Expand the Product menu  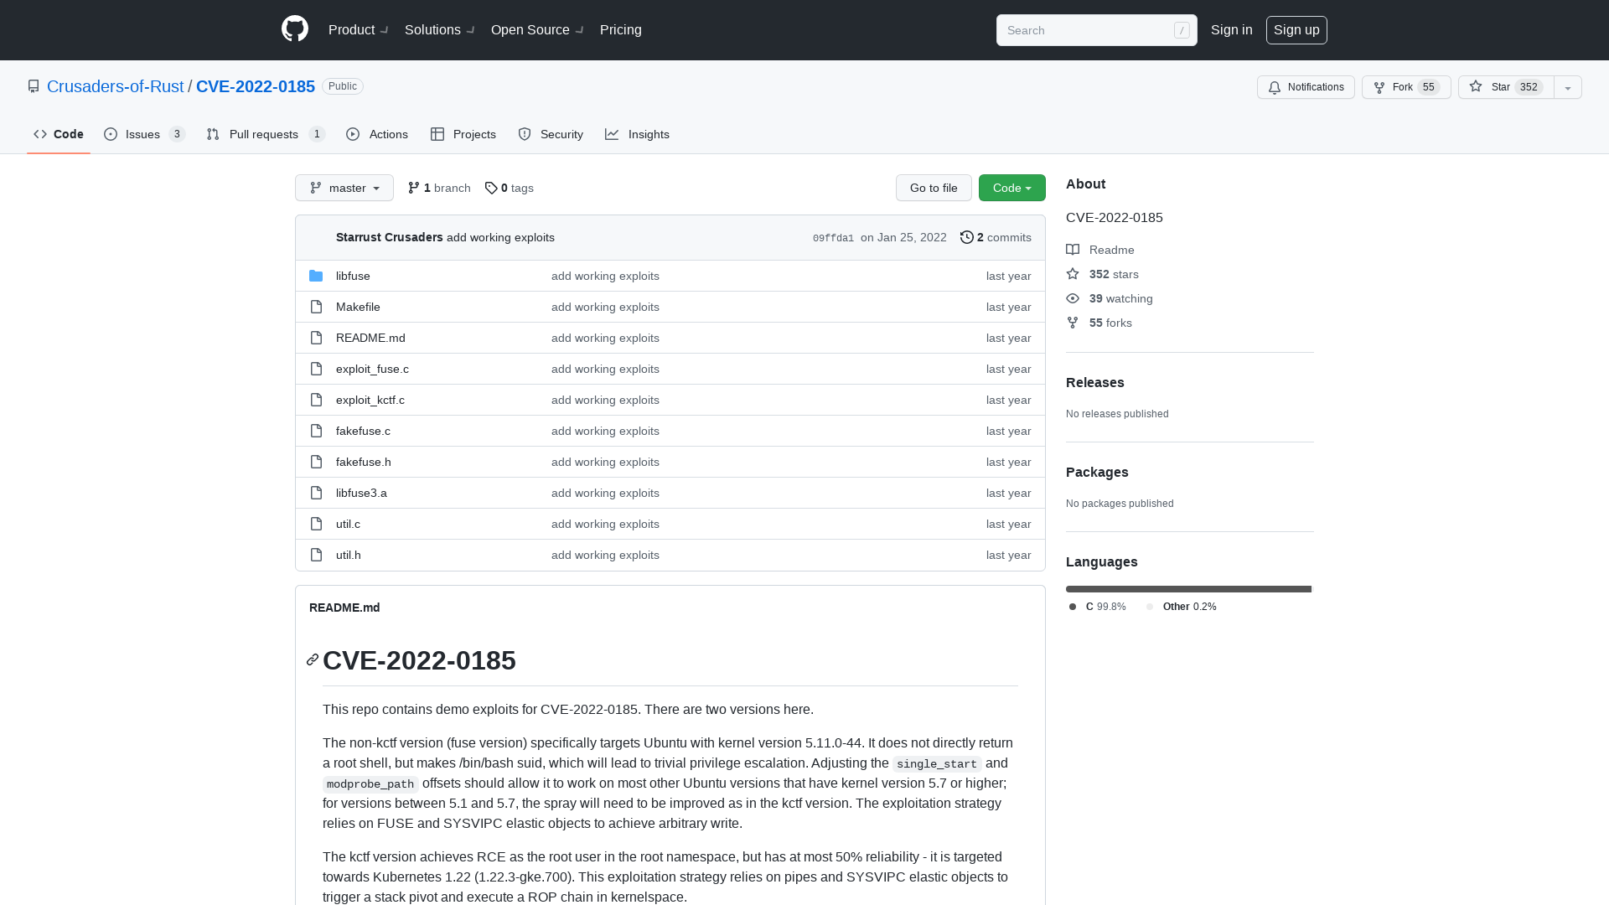[358, 29]
